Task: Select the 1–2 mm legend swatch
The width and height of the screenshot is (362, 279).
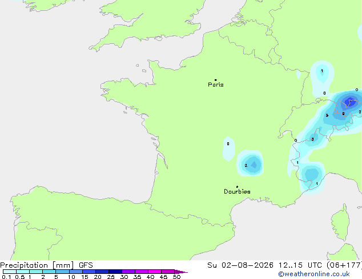Action: 36,272
